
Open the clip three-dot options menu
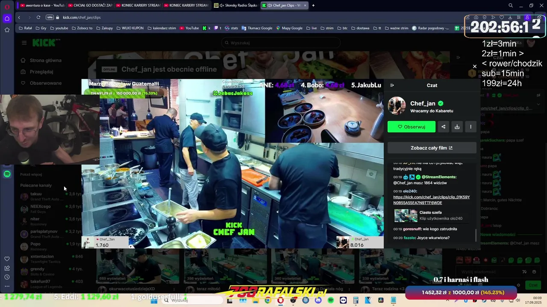tap(471, 127)
